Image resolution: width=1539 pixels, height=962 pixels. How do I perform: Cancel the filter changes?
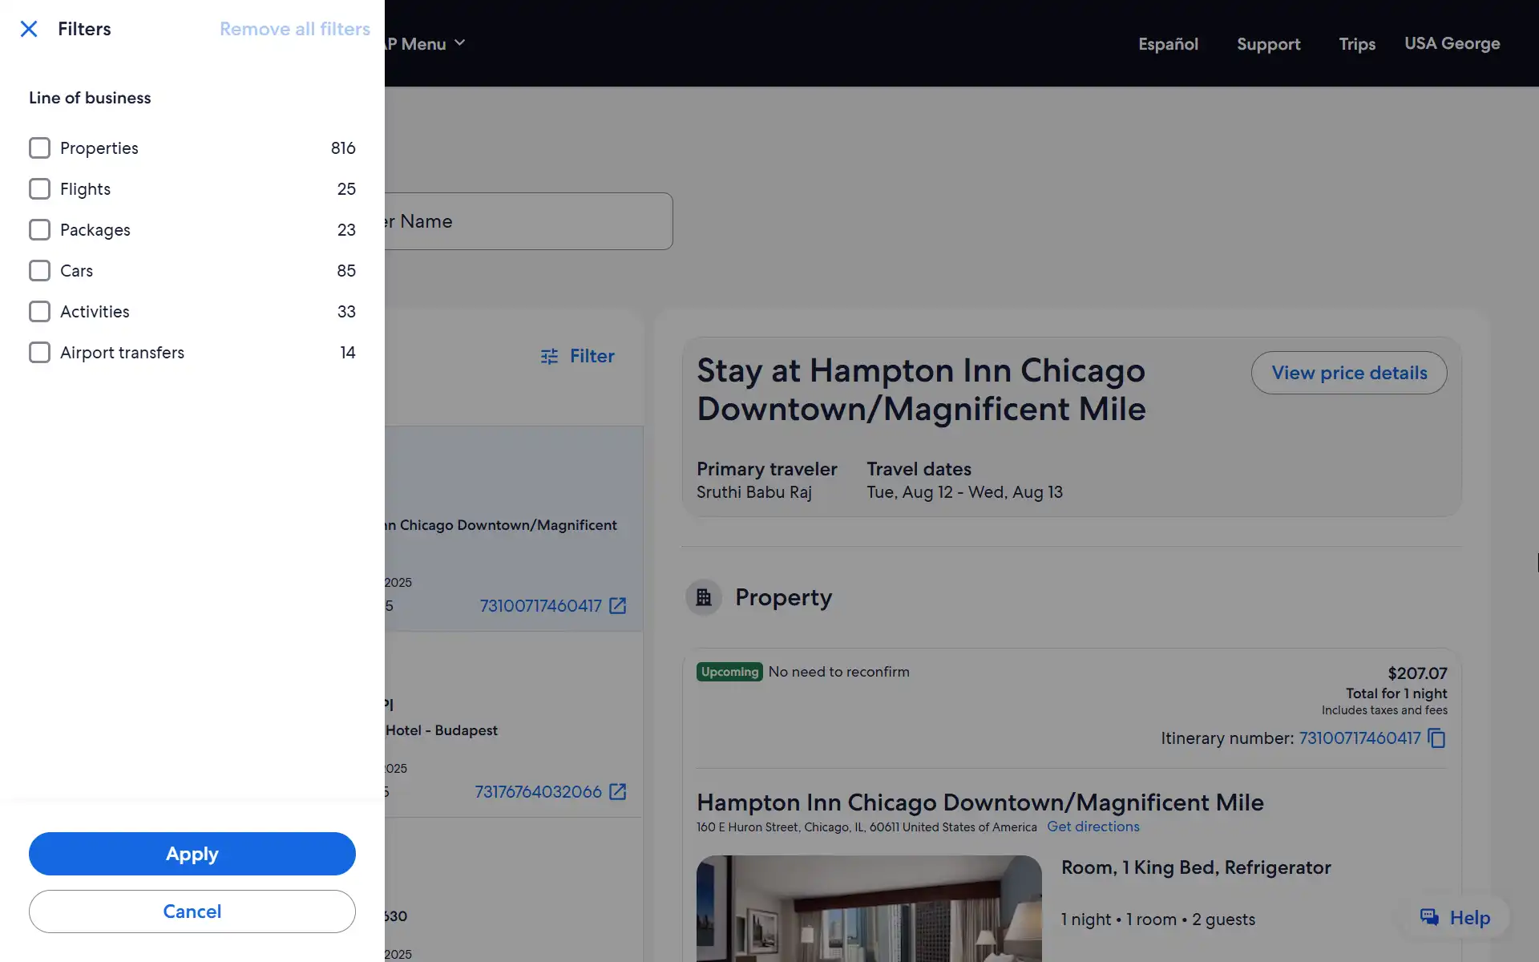192,911
